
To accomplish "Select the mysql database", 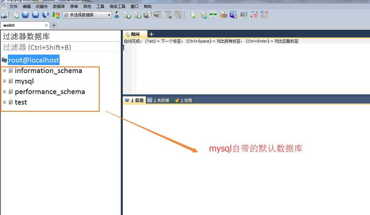I will point(24,81).
